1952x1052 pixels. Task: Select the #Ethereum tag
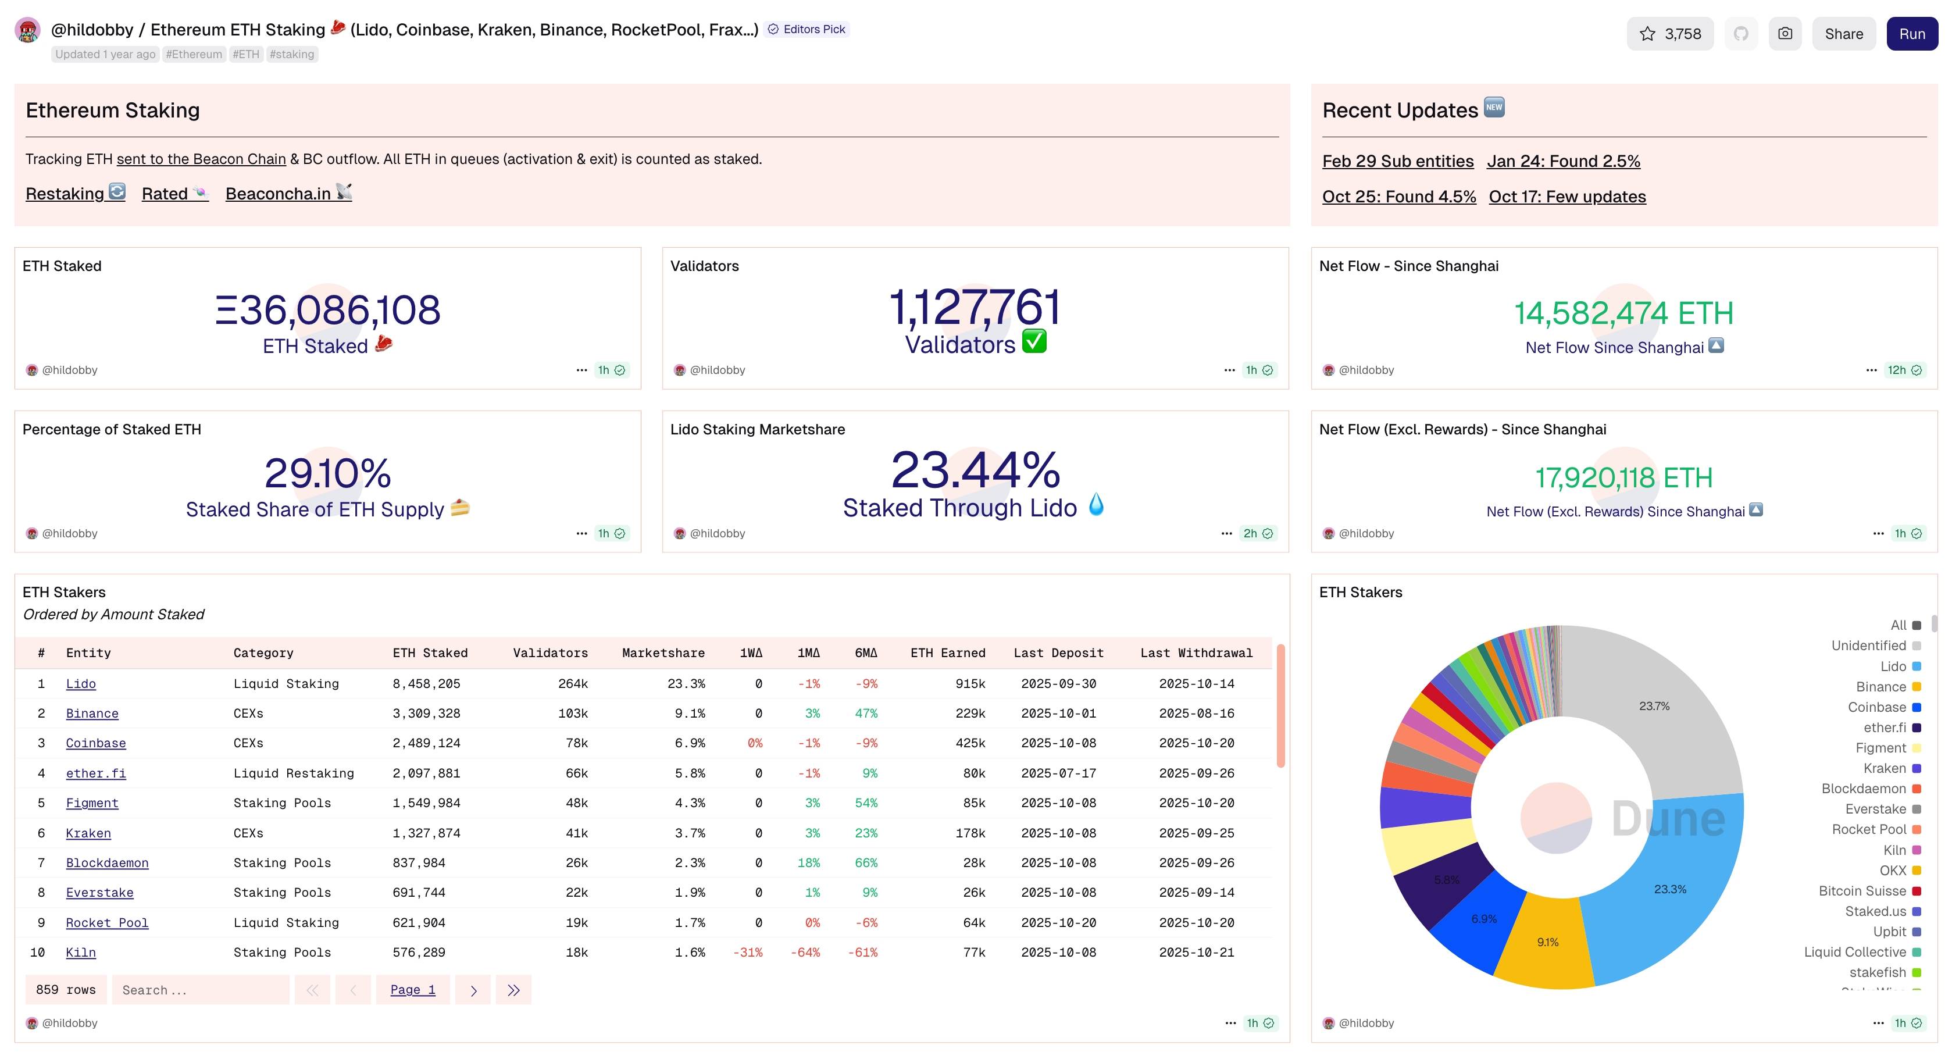point(194,54)
